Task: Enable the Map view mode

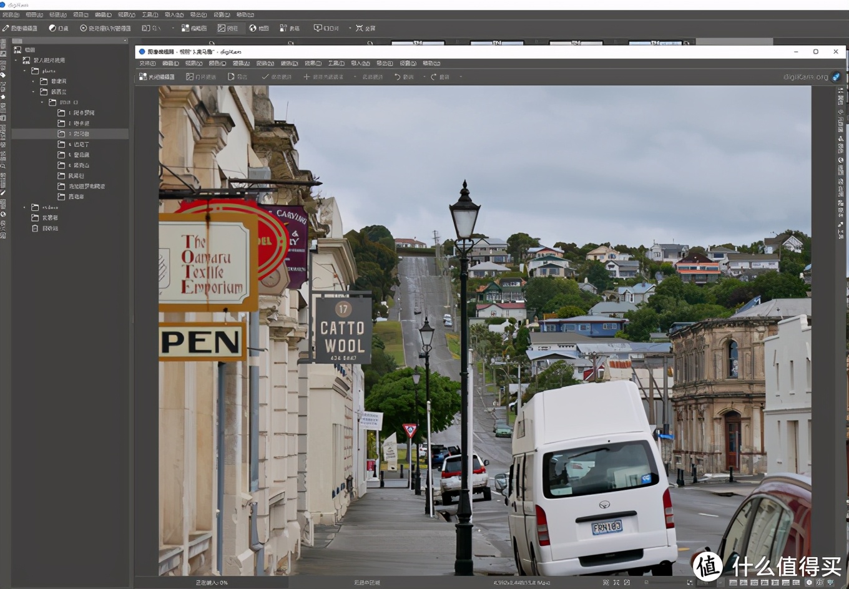Action: (x=258, y=28)
